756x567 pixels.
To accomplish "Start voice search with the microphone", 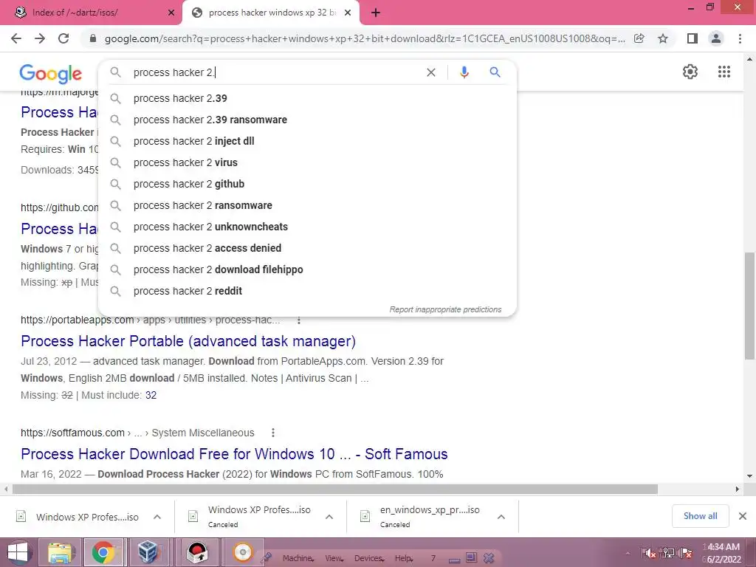I will tap(464, 72).
